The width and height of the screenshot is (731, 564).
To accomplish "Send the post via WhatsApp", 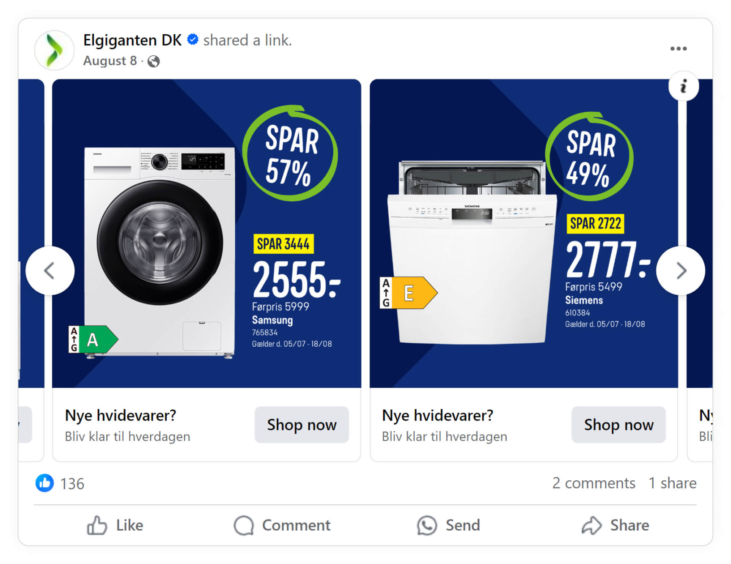I will [x=448, y=525].
